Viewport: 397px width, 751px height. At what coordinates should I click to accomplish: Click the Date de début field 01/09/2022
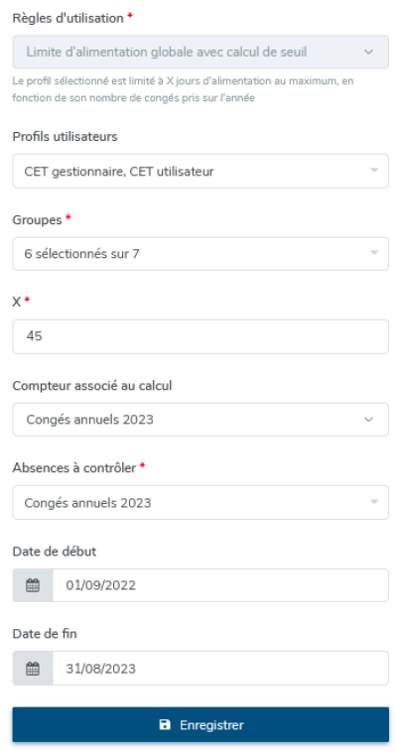click(x=220, y=584)
